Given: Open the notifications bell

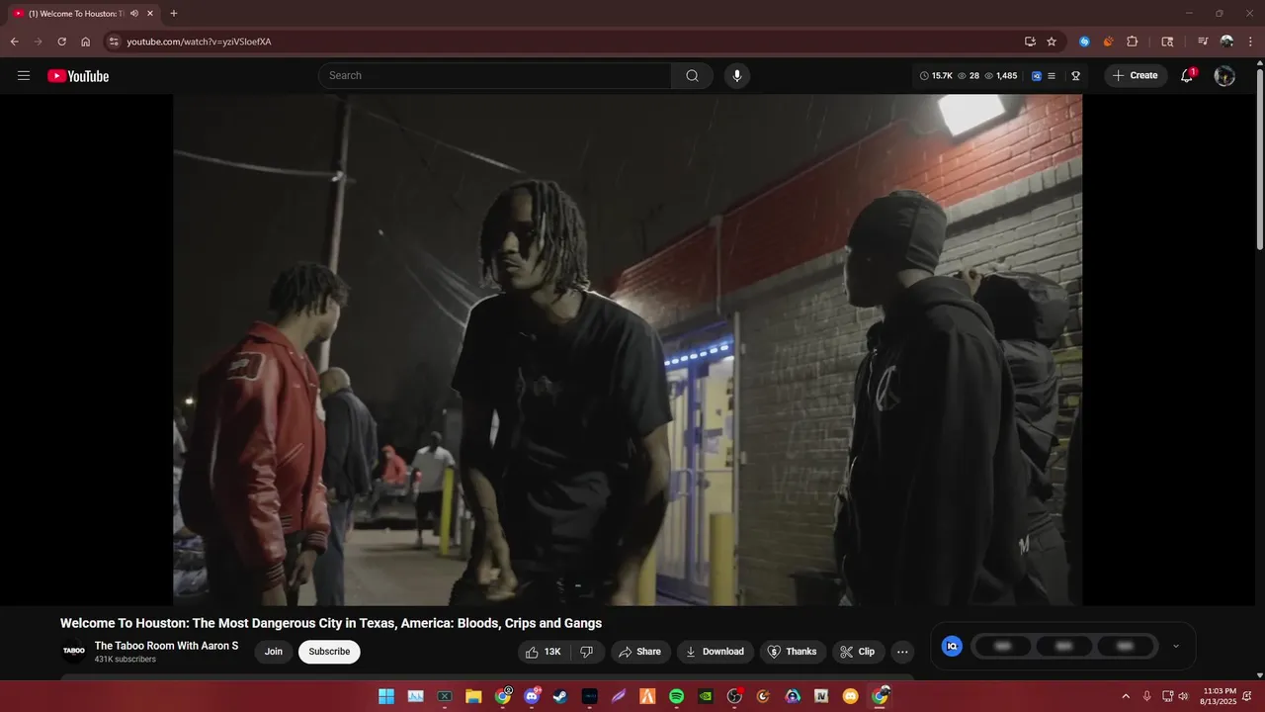Looking at the screenshot, I should click(x=1187, y=75).
